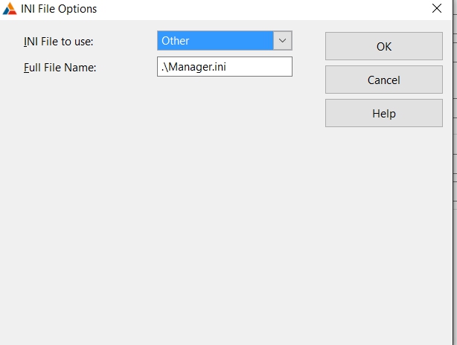Viewport: 457px width, 345px height.
Task: Click the Full File Name text field
Action: pos(224,67)
